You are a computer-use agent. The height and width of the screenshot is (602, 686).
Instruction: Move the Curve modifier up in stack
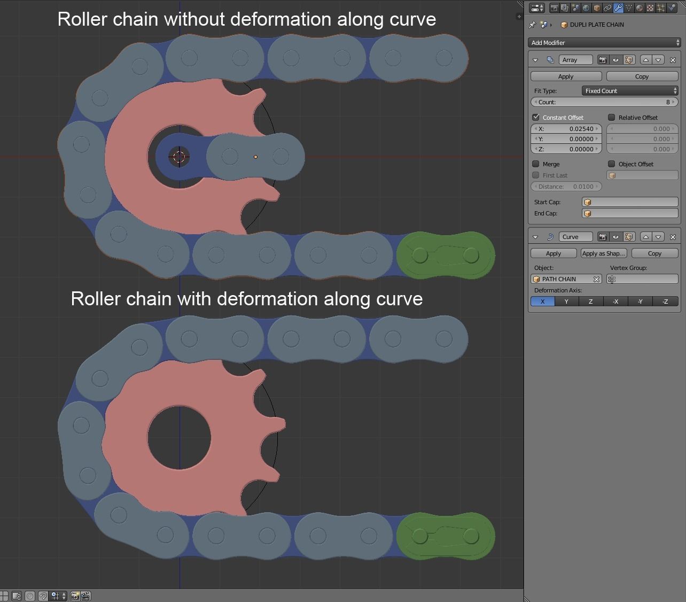point(646,237)
